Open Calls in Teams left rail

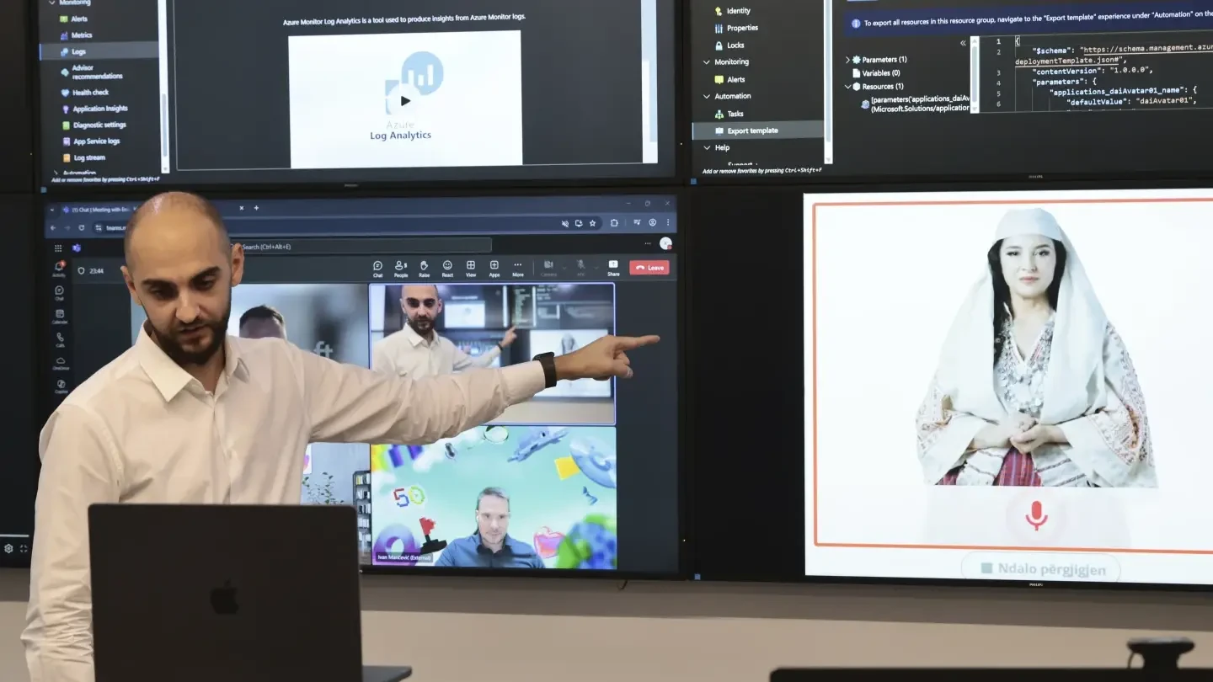pos(60,339)
